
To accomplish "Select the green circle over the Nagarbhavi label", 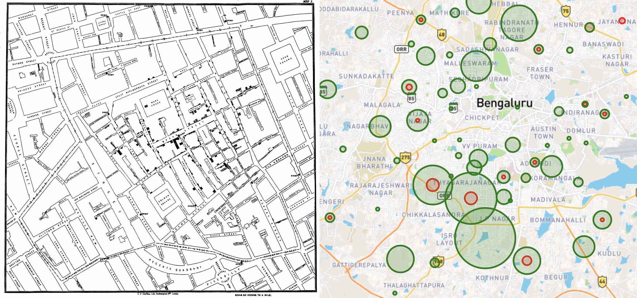I will 380,126.
